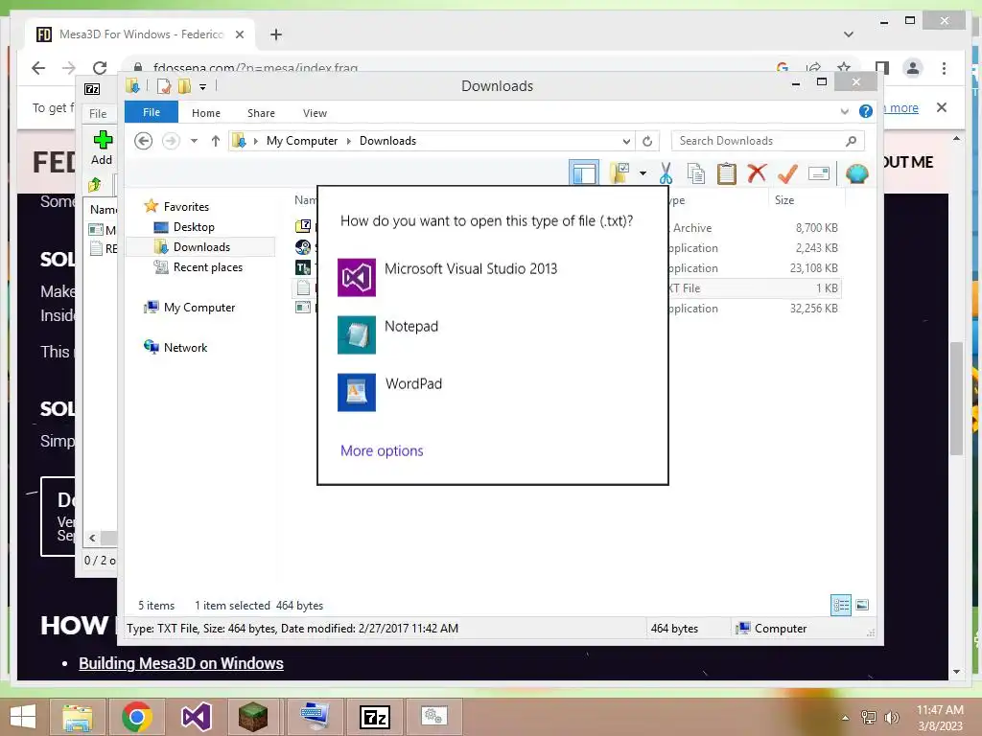The width and height of the screenshot is (982, 736).
Task: Switch to Details view using bottom-right icon
Action: [x=840, y=605]
